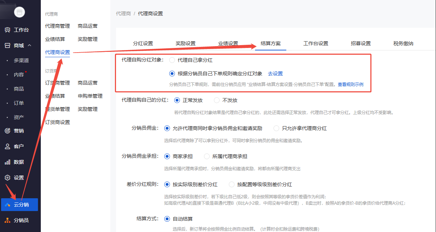Image resolution: width=436 pixels, height=232 pixels.
Task: Switch to 分红设置 tab
Action: [x=143, y=43]
